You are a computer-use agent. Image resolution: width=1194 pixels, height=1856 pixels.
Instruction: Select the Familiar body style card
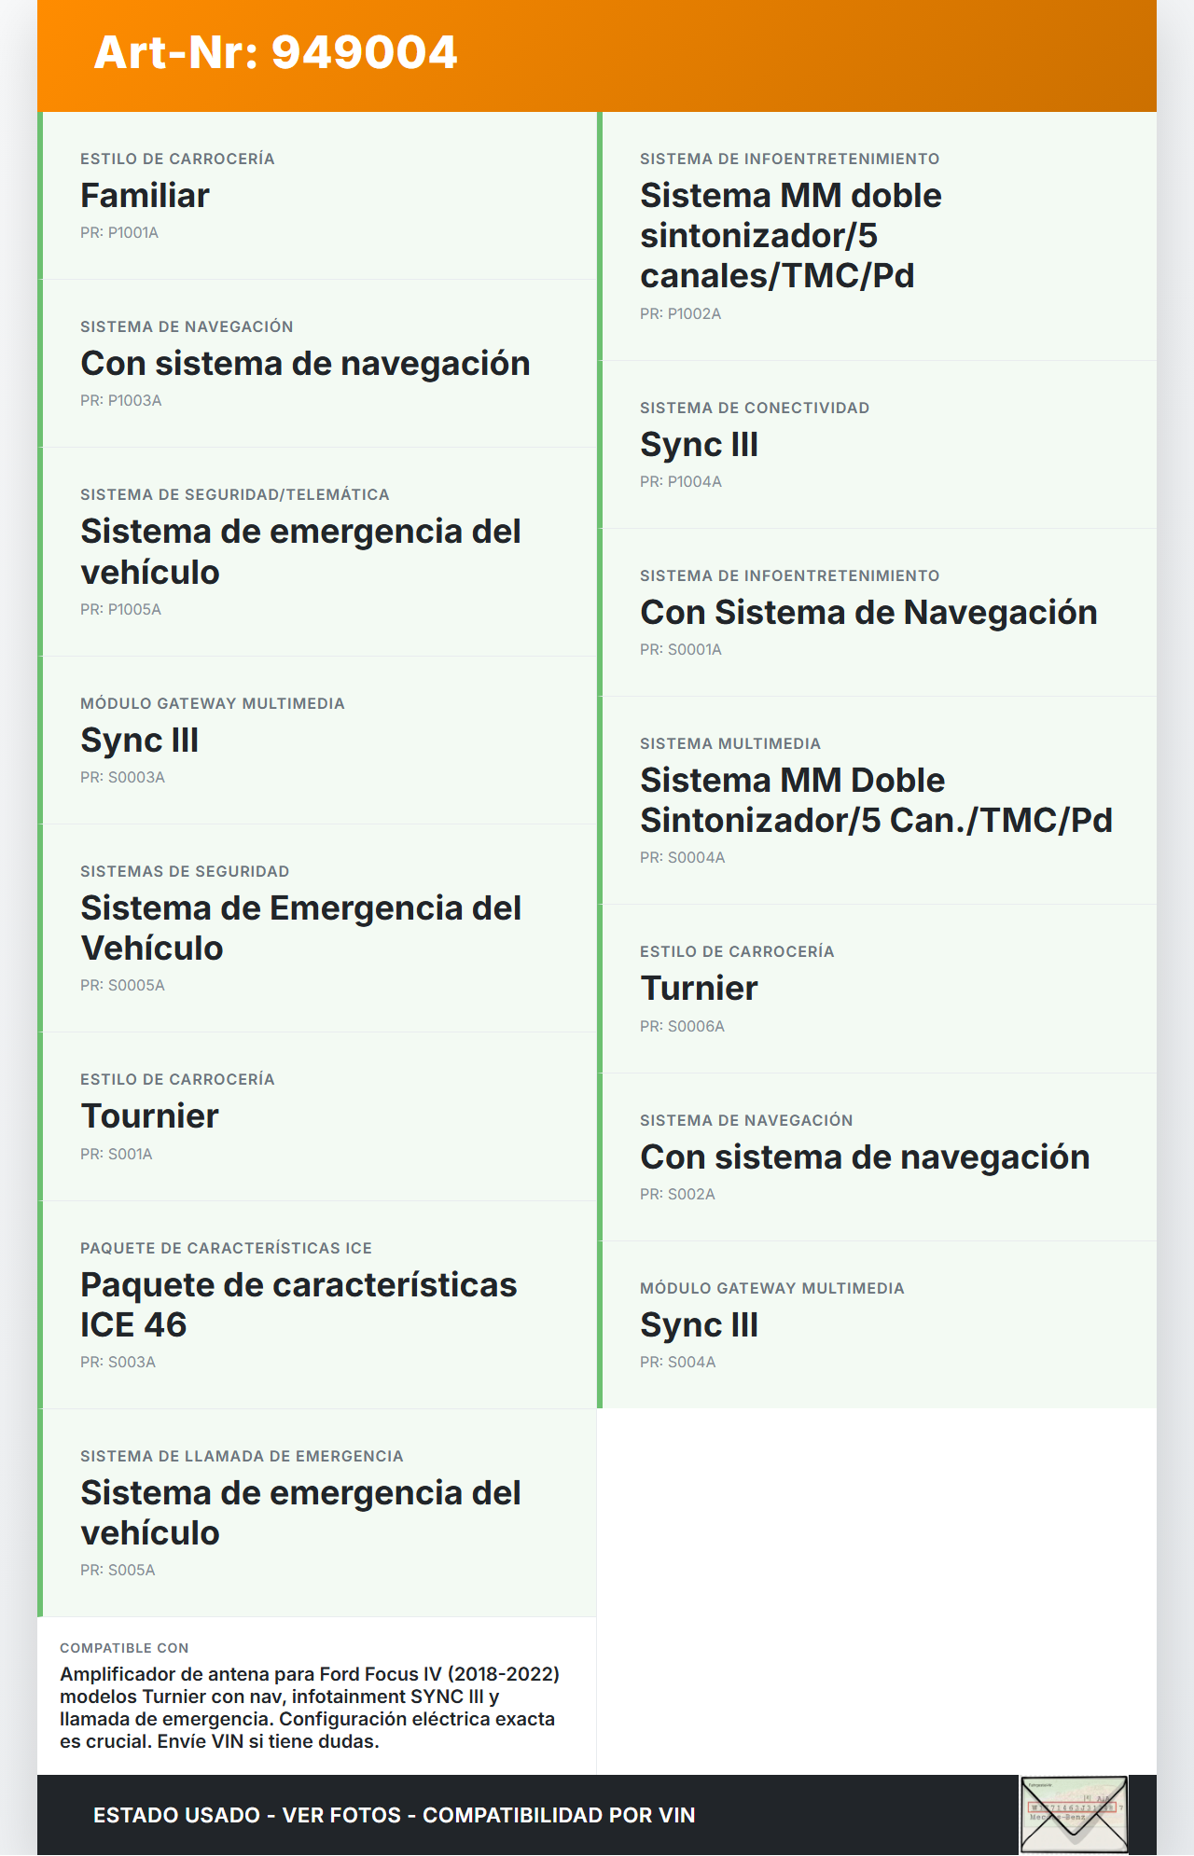pyautogui.click(x=317, y=196)
